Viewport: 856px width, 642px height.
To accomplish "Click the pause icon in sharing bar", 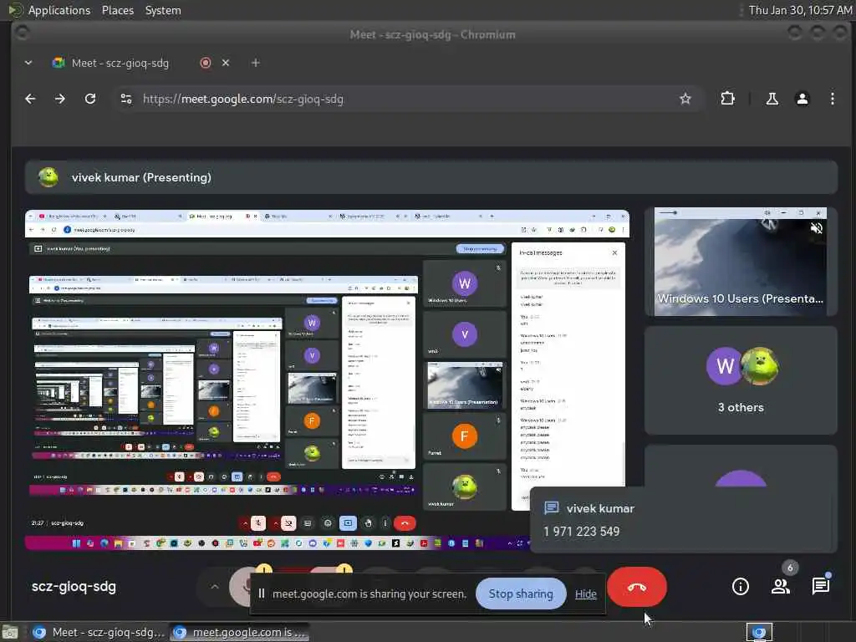I will 262,594.
